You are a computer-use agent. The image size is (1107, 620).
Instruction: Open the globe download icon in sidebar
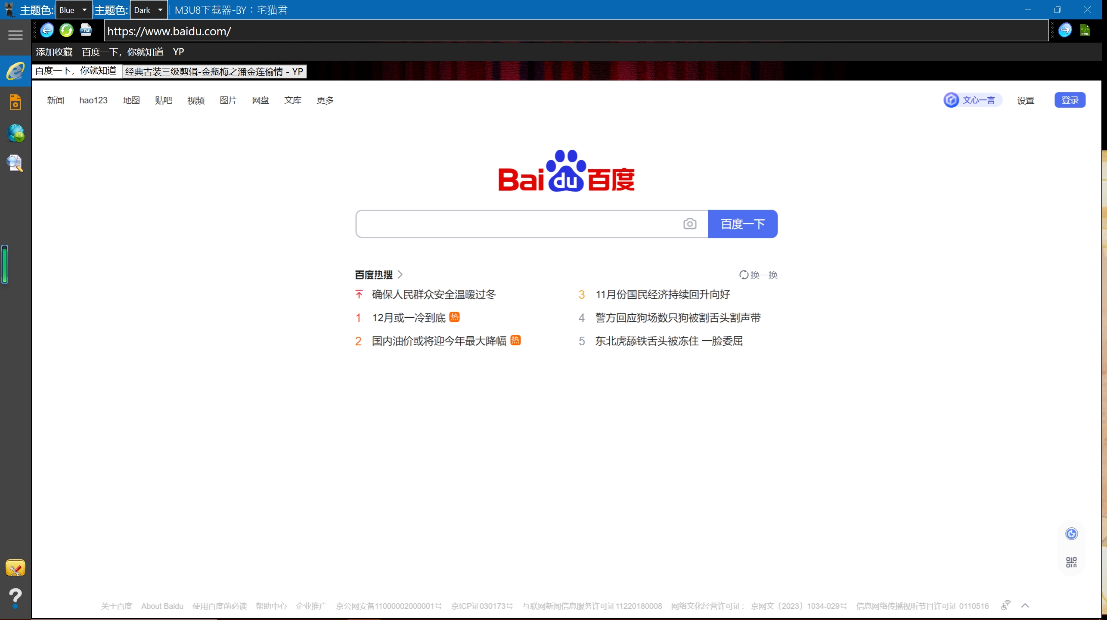click(16, 133)
